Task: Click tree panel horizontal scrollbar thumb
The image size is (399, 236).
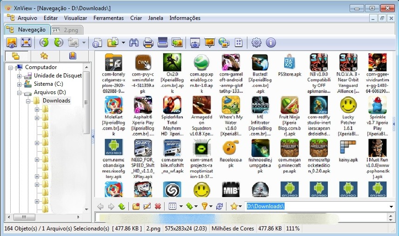Action: point(24,217)
